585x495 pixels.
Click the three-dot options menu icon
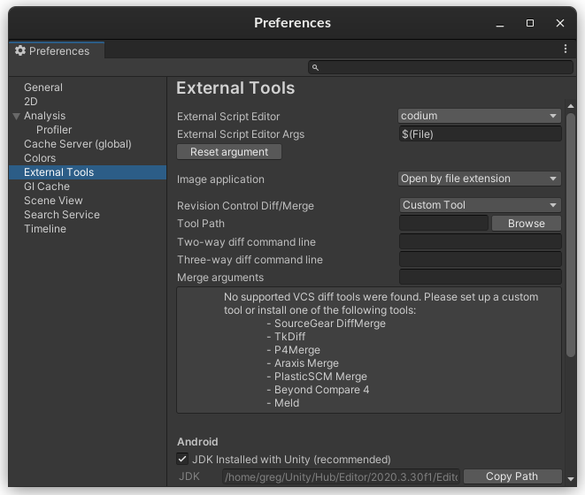coord(566,49)
